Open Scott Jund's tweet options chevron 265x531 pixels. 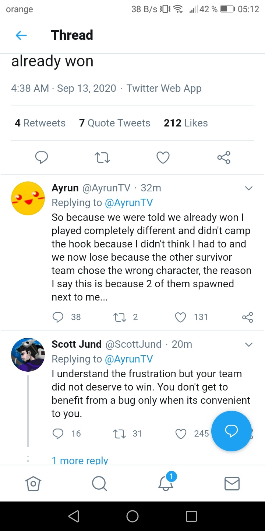click(x=249, y=345)
